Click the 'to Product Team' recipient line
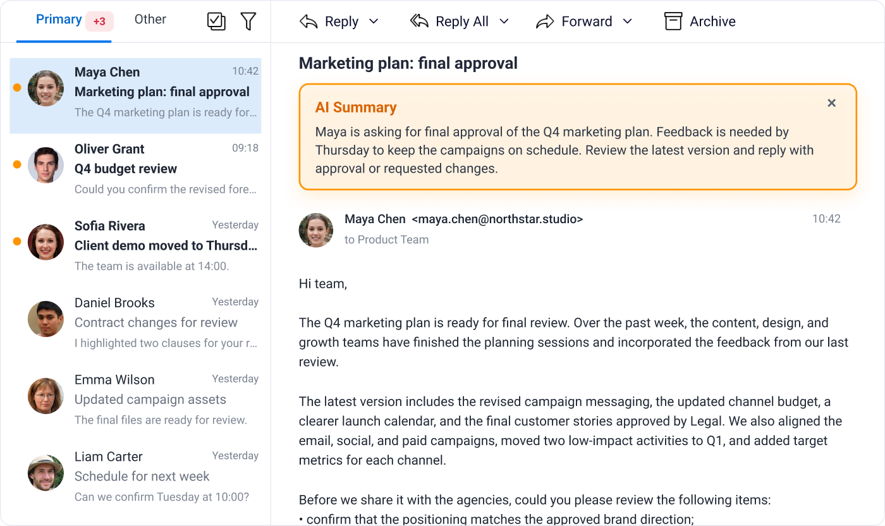 387,240
